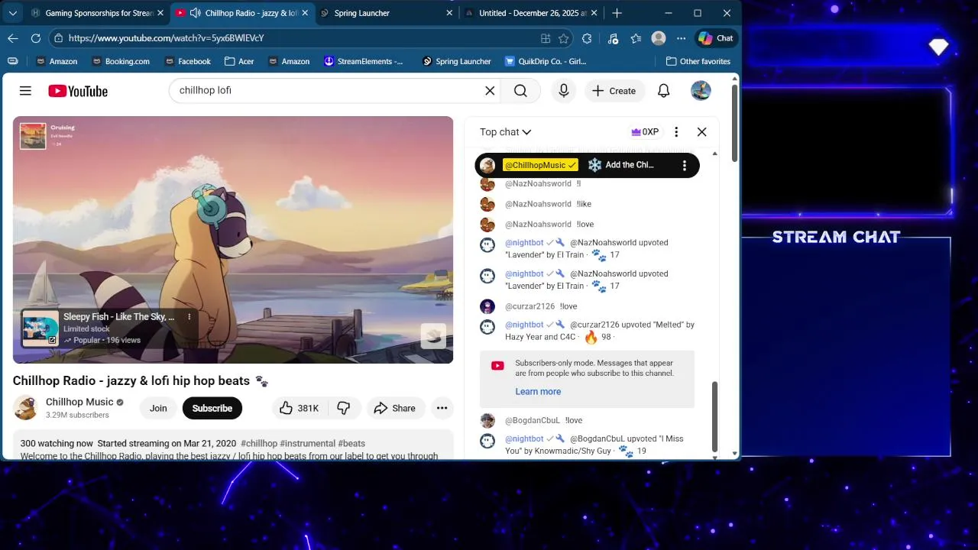Expand the Other favorites folder
978x550 pixels.
click(x=698, y=61)
